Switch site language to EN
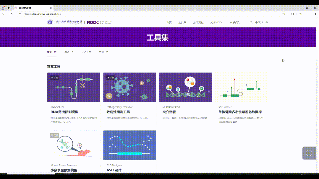 (266, 22)
